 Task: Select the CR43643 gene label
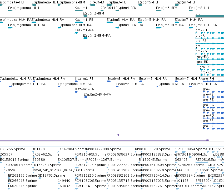(97, 2)
